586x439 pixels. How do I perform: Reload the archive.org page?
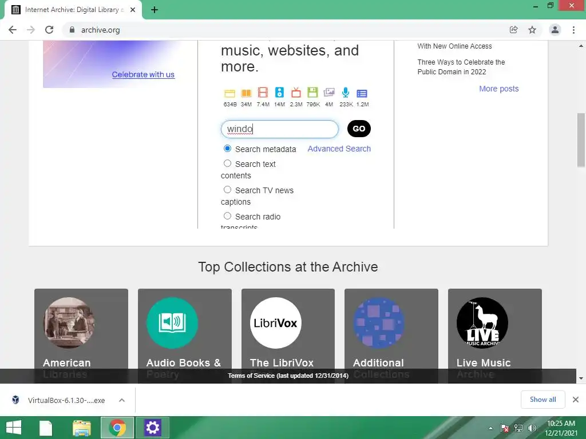[x=49, y=30]
